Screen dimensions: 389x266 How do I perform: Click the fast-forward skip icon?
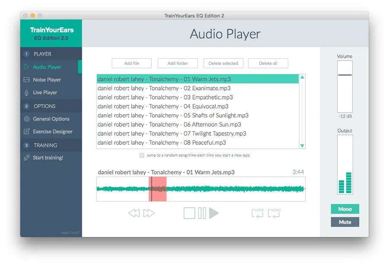(149, 212)
